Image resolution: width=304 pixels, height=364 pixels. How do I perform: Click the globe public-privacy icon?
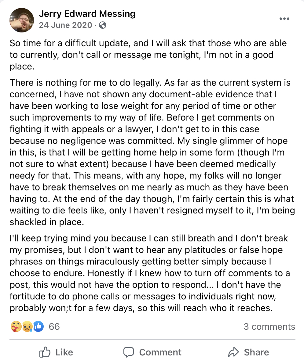(103, 25)
